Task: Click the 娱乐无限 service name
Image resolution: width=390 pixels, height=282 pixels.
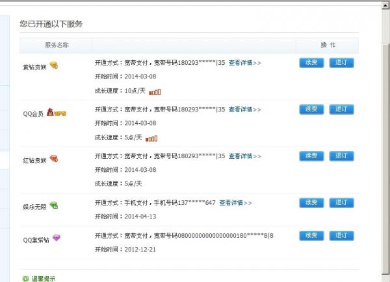Action: (34, 207)
